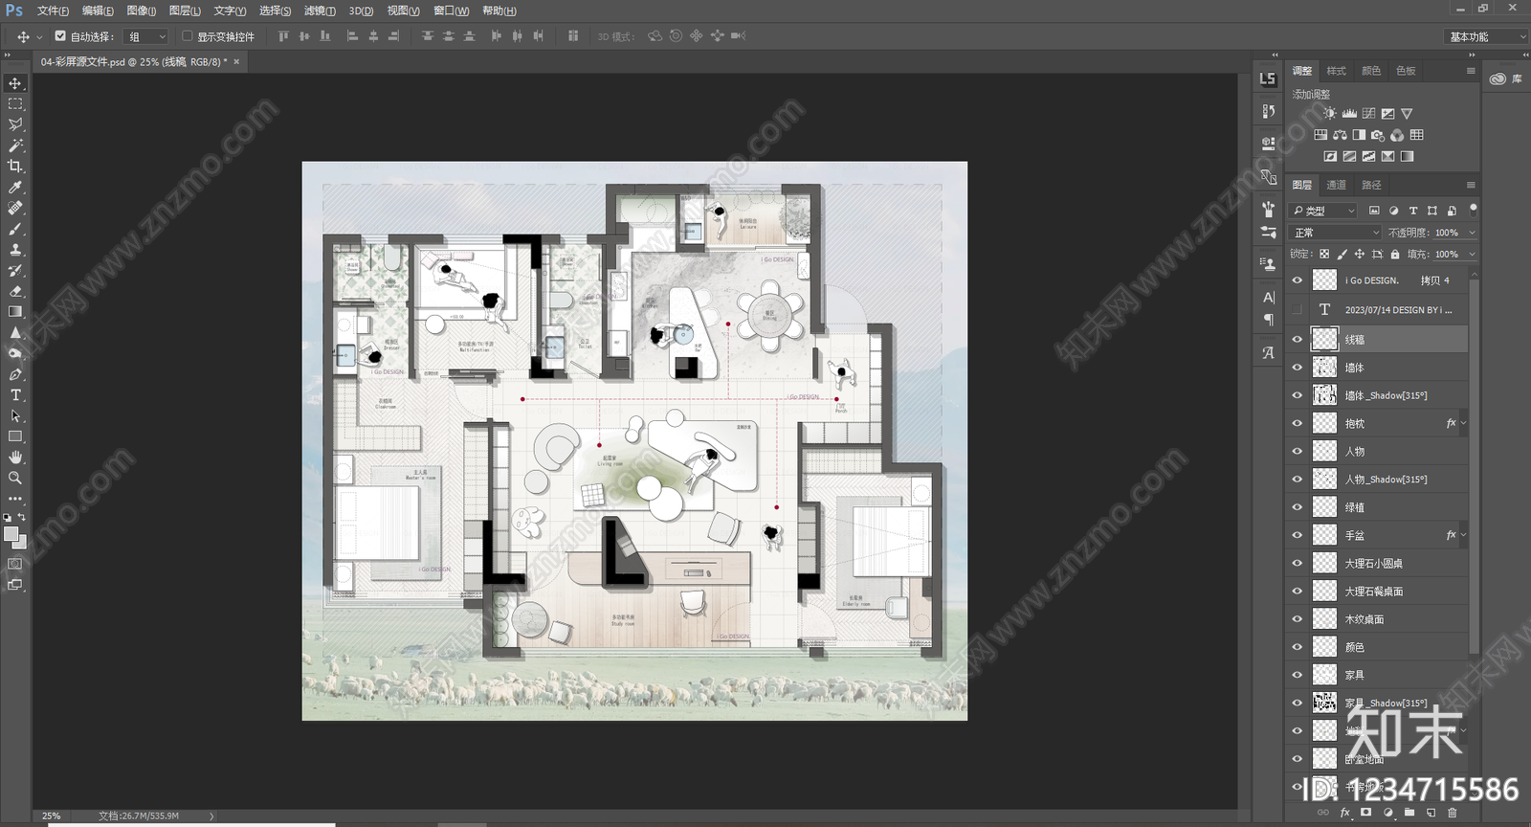Add a Color Balance adjustment
The width and height of the screenshot is (1531, 827).
[1340, 135]
